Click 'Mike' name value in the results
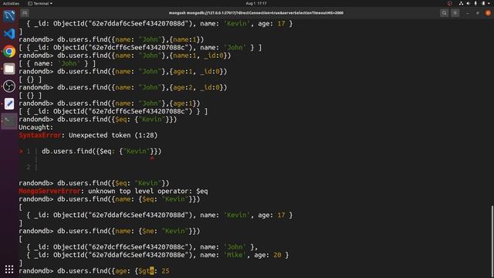The image size is (494, 278). 235,255
